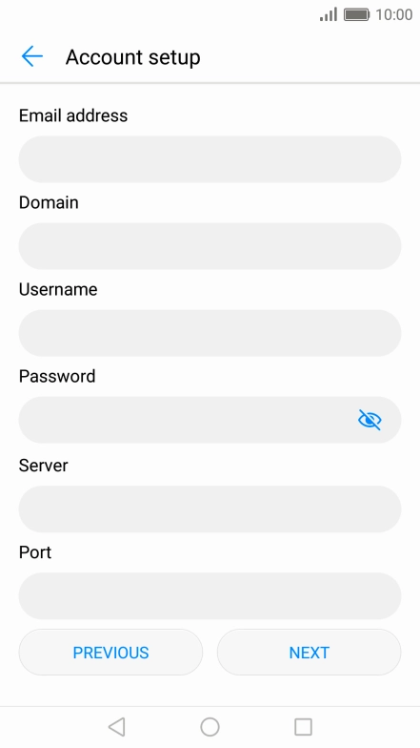
Task: Continue setup with the NEXT button
Action: tap(309, 653)
